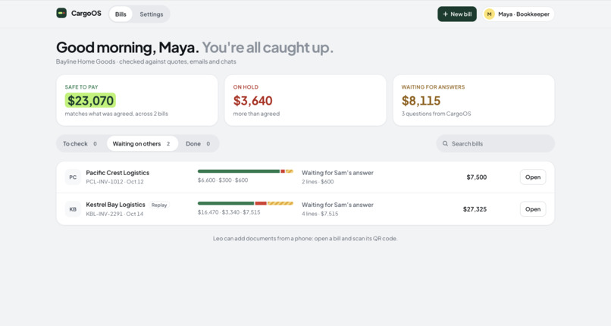Focus the Search bills field
This screenshot has width=611, height=326.
[495, 144]
